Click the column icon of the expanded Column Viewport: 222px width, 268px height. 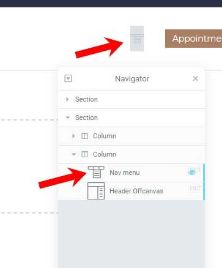[x=84, y=154]
